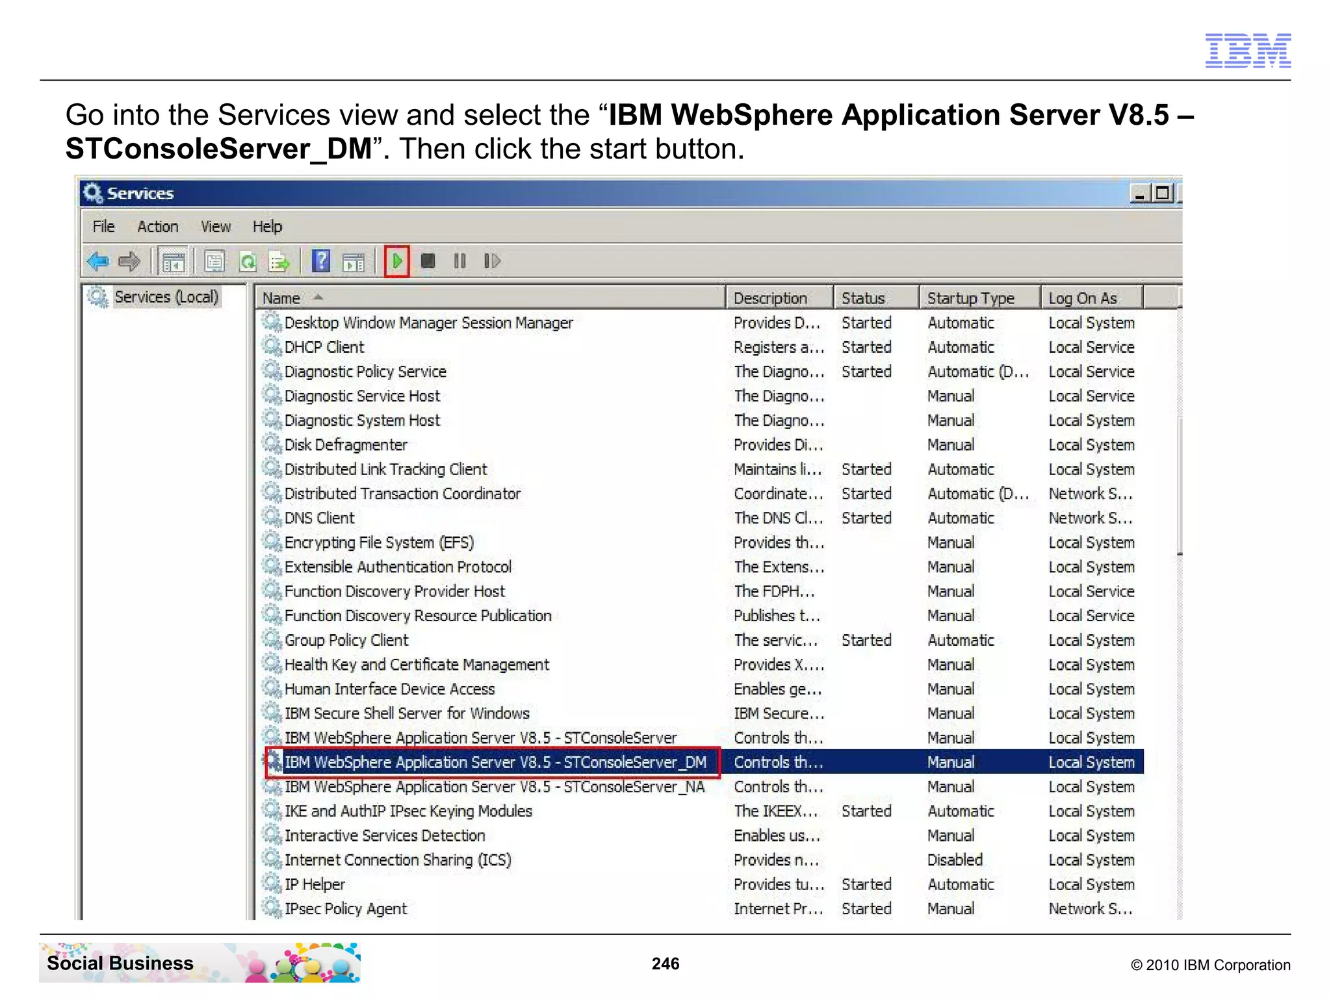Sort by the Log On As column header
Viewport: 1331px width, 998px height.
1092,298
